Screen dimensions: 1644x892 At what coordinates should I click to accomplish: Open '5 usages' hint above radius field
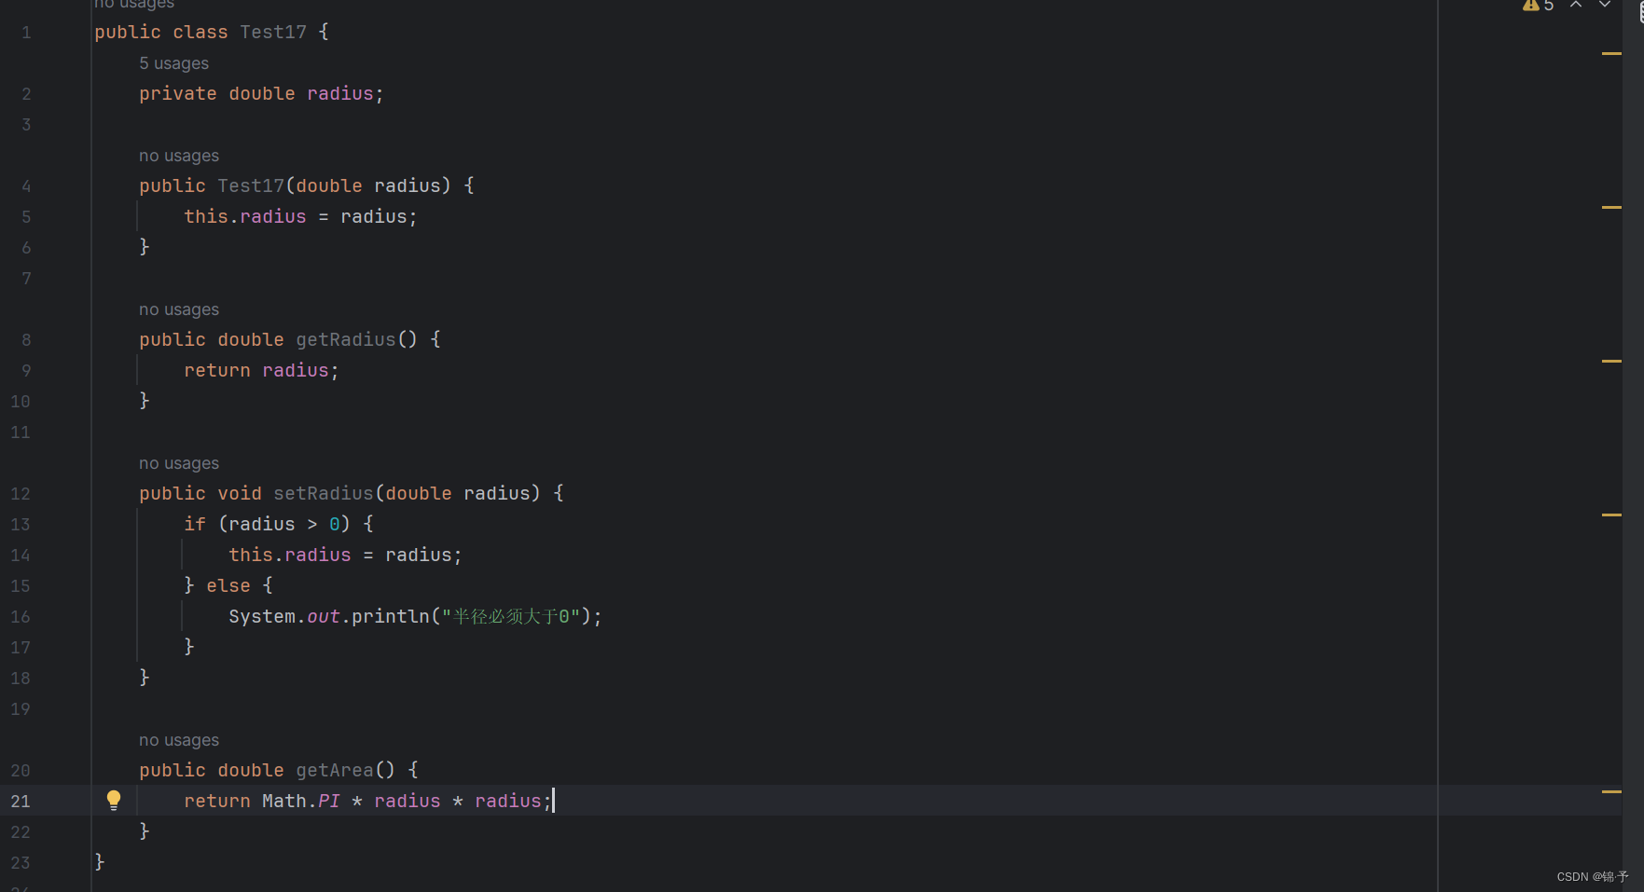[174, 63]
